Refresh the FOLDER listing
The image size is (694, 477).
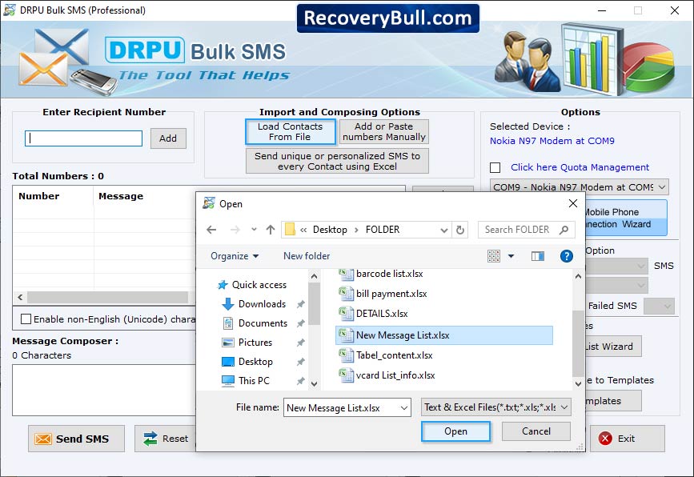coord(460,230)
